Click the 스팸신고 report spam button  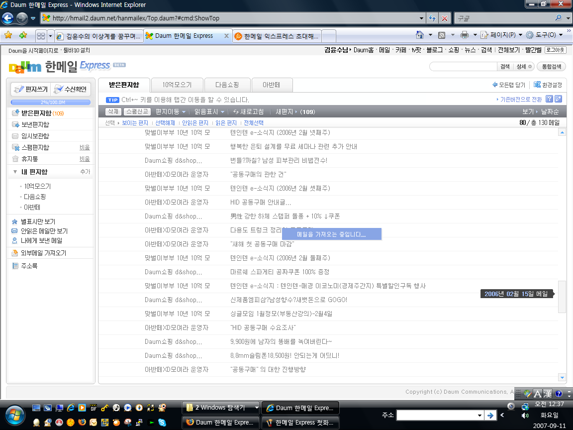(x=137, y=111)
